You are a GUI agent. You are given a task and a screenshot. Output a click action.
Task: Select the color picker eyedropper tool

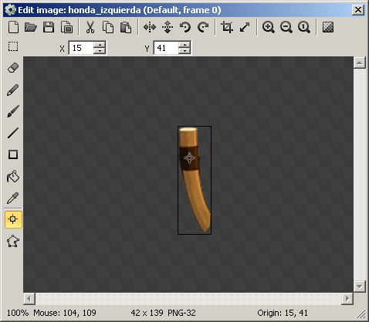(x=13, y=198)
